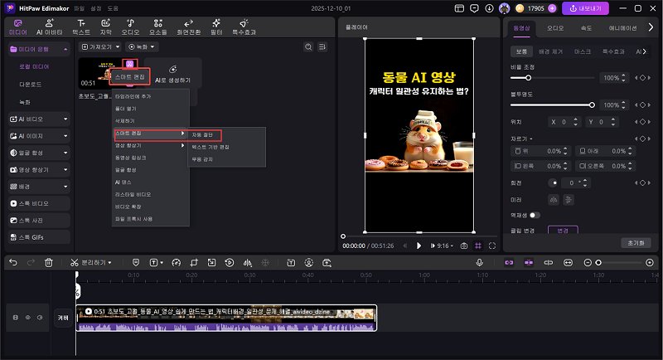Open the 자막 subtitle tool
663x360 pixels.
106,27
